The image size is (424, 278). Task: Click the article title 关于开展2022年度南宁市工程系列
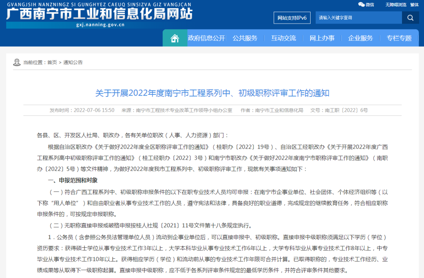click(212, 93)
